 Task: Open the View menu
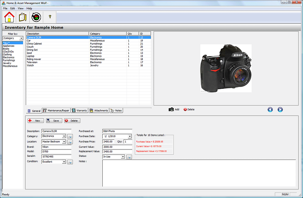coord(20,8)
